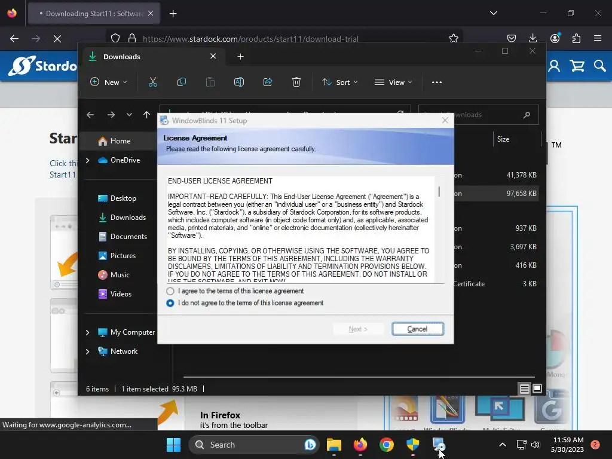612x459 pixels.
Task: Open Firefox application hamburger menu
Action: click(x=598, y=38)
